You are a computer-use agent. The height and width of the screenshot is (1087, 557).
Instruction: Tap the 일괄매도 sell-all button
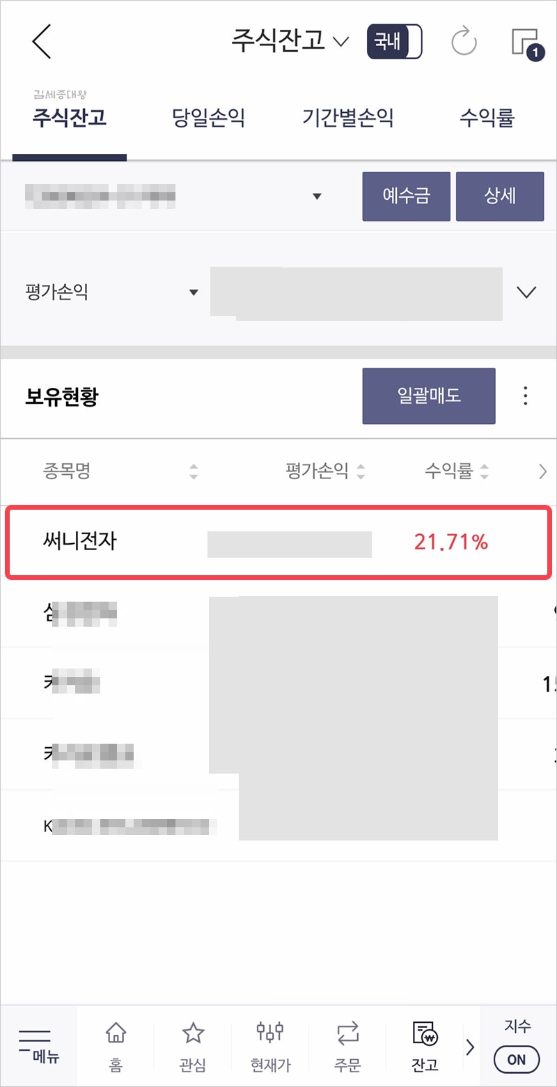427,396
